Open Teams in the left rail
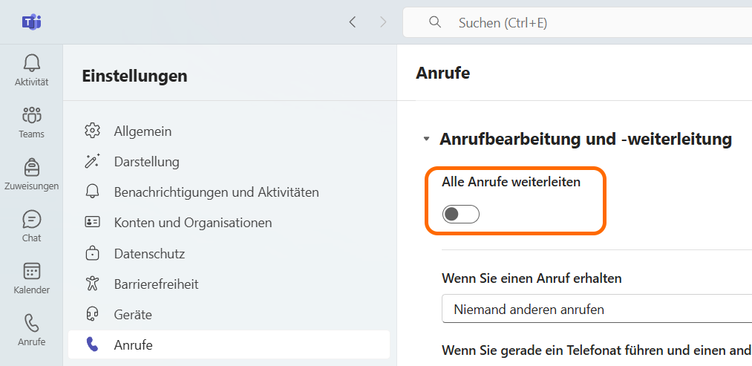Screen dimensions: 752x366 coord(31,122)
